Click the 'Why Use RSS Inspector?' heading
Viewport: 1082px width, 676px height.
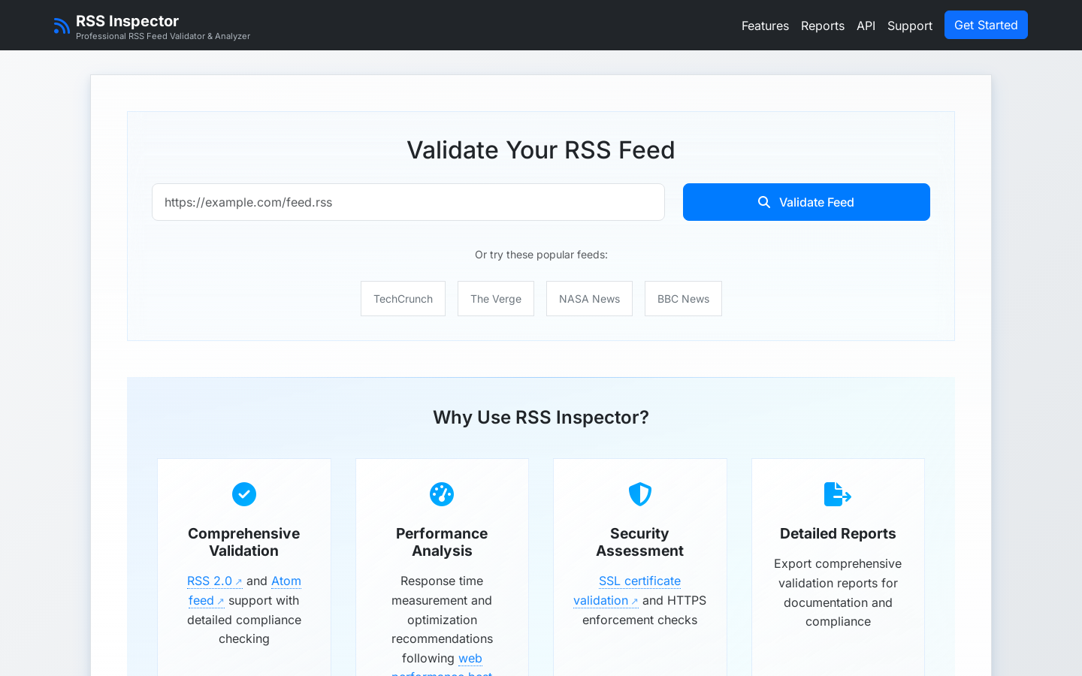click(x=541, y=417)
